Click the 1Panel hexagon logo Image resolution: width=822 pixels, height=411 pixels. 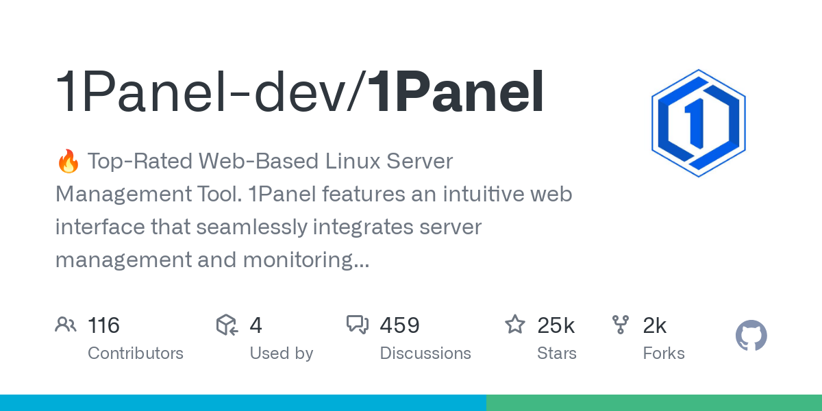click(x=698, y=123)
